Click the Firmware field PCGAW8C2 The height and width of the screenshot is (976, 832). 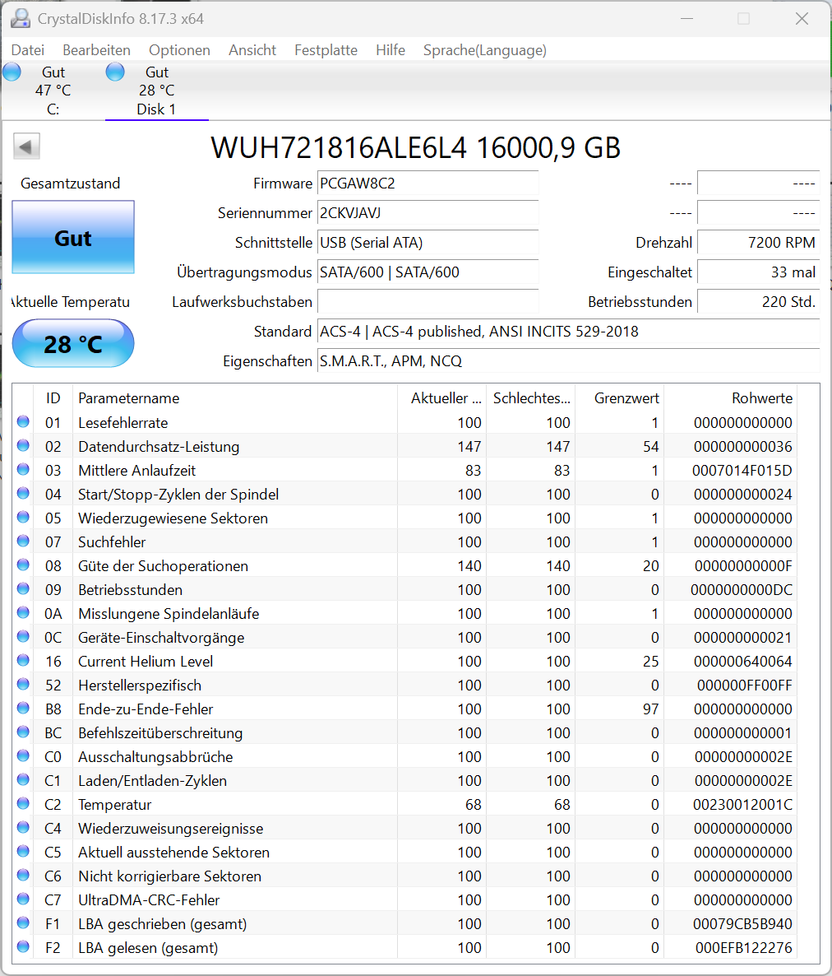(428, 184)
